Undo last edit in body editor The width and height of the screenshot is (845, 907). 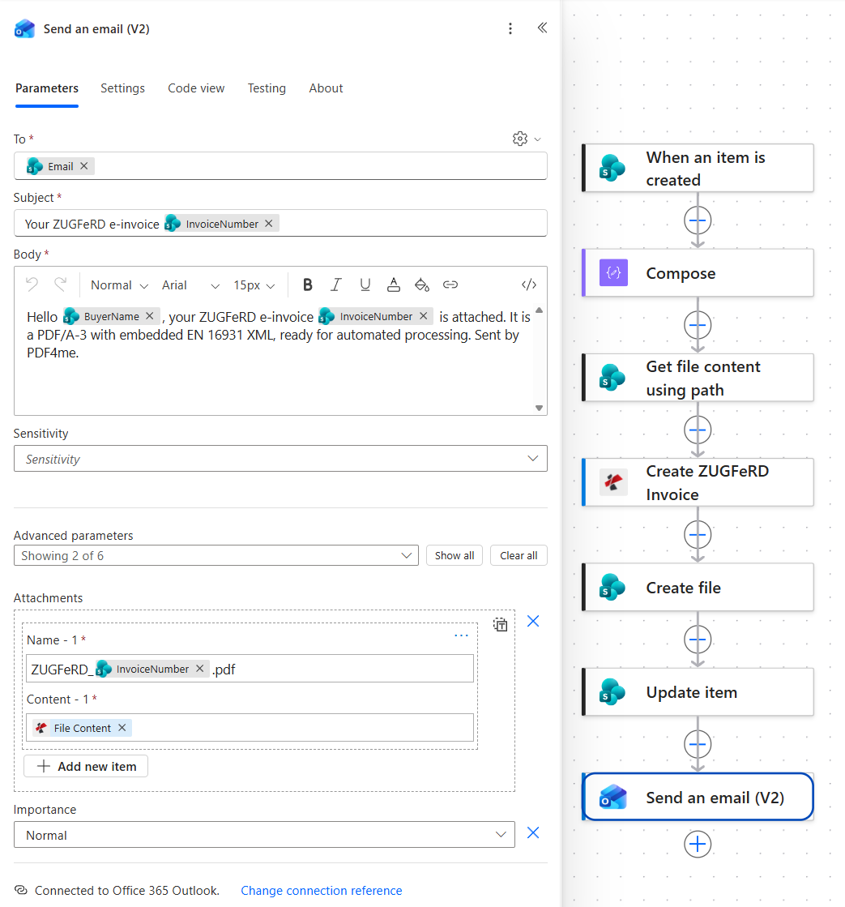click(32, 285)
